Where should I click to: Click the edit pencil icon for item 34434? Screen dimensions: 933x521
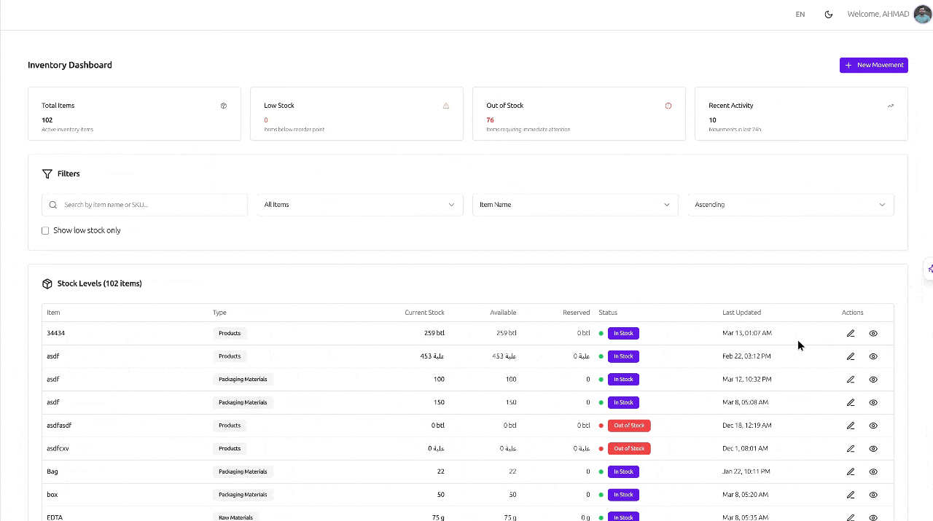tap(850, 333)
